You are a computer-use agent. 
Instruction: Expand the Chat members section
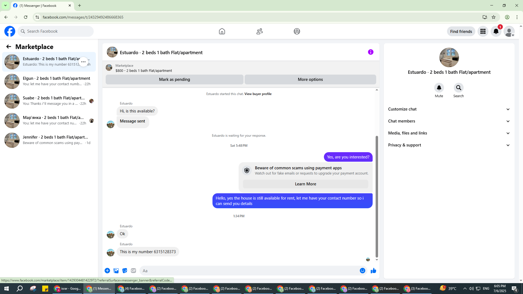[449, 121]
